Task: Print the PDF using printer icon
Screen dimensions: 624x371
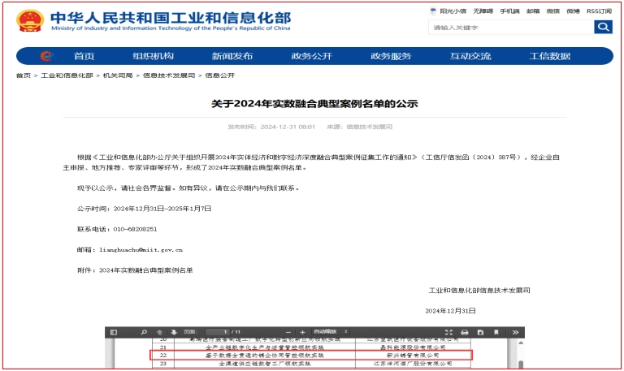Action: [464, 332]
